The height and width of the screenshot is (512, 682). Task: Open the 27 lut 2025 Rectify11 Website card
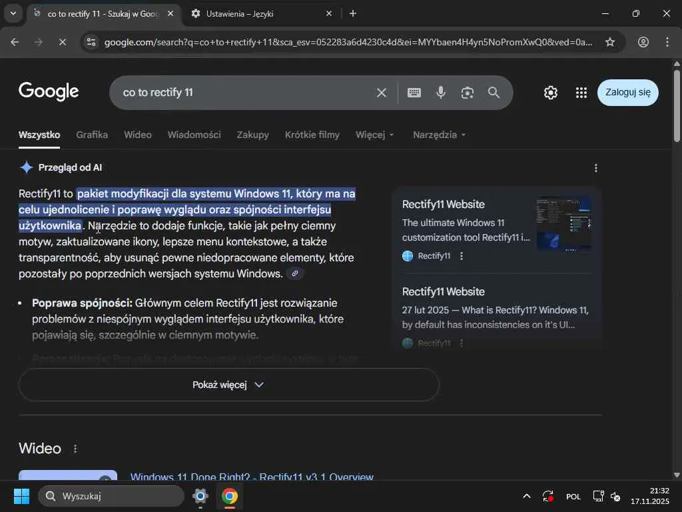point(496,309)
